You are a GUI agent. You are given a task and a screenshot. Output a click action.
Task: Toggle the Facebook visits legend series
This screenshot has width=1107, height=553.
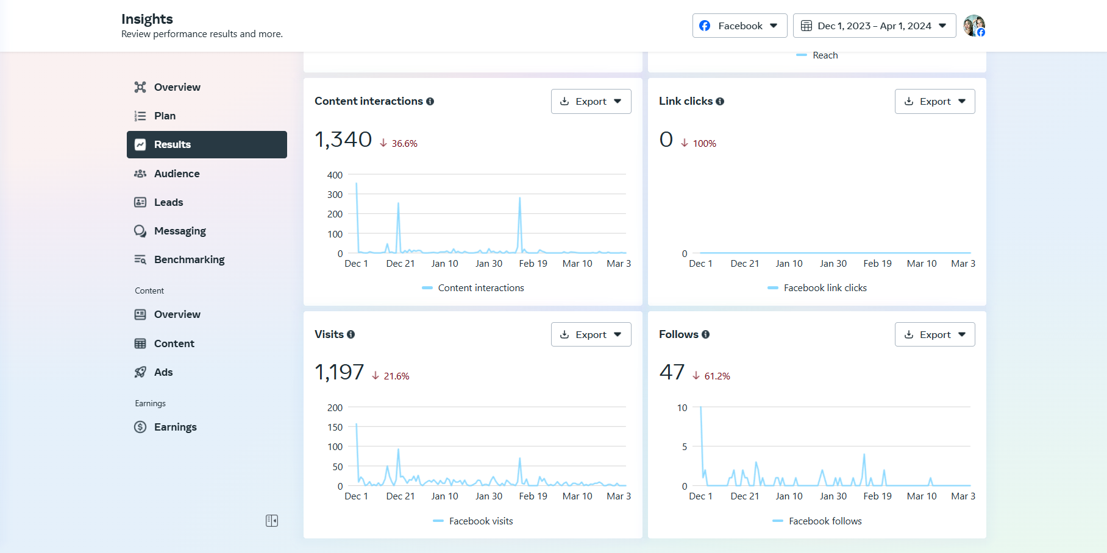click(473, 521)
